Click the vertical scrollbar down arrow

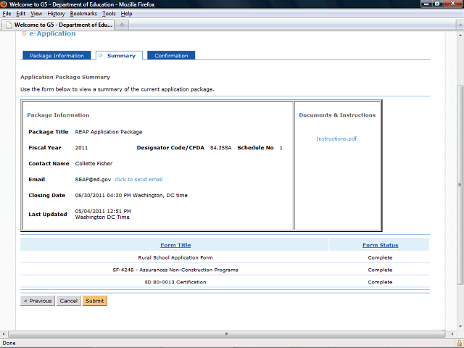pos(460,326)
